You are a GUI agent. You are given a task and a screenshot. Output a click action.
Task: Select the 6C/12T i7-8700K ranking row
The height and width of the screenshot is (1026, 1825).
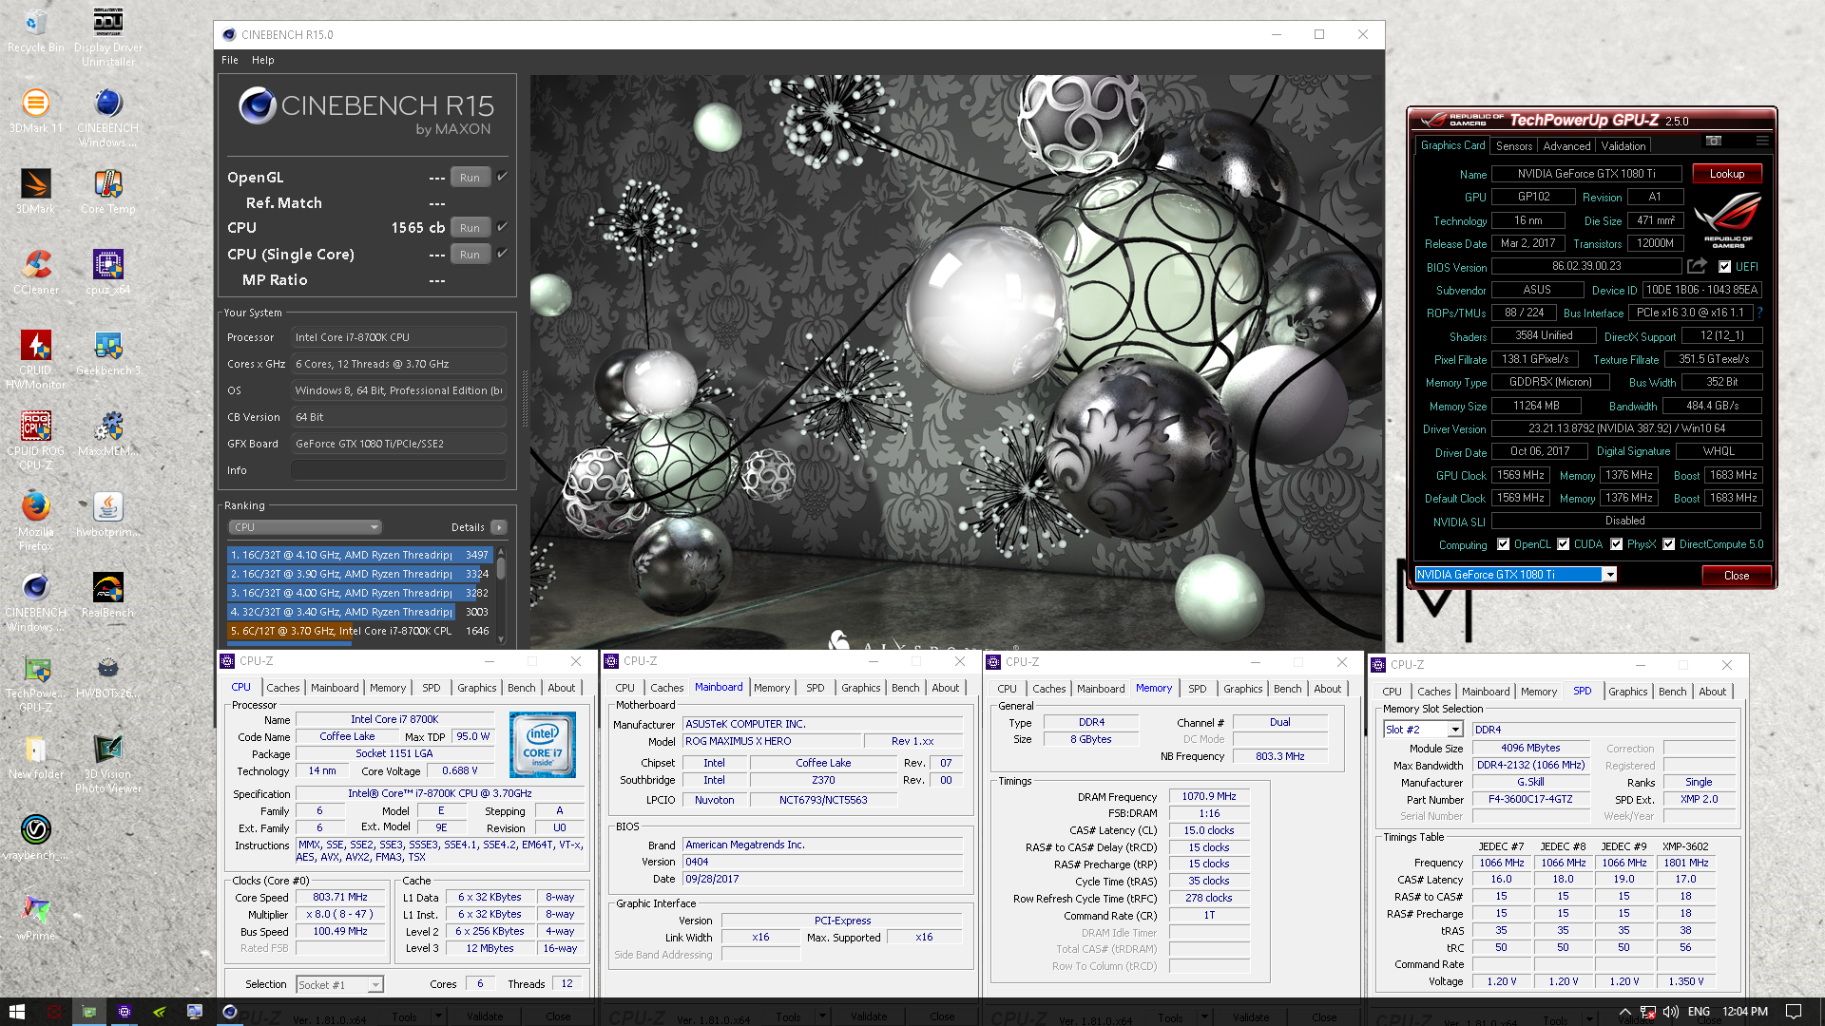[359, 631]
